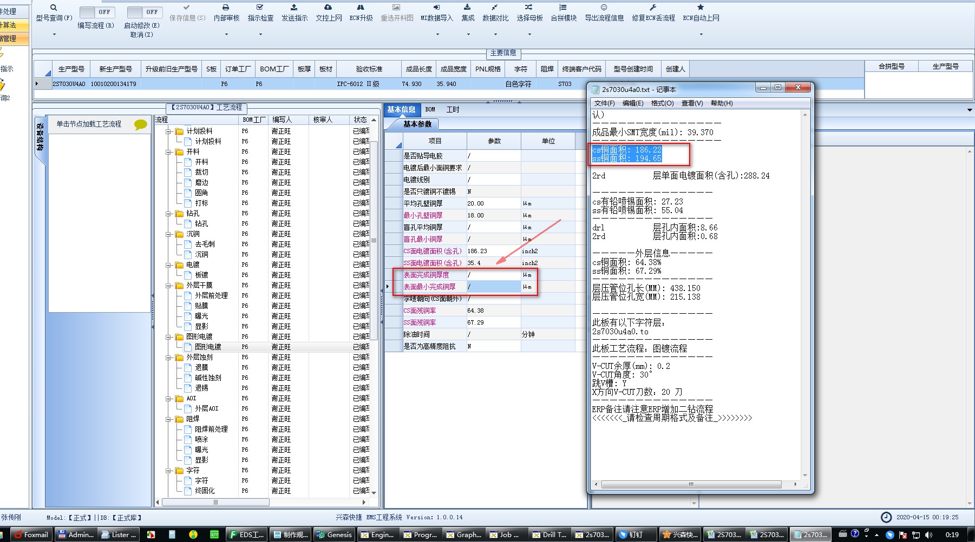The image size is (975, 542).
Task: Switch to the BOM tab
Action: pyautogui.click(x=430, y=109)
